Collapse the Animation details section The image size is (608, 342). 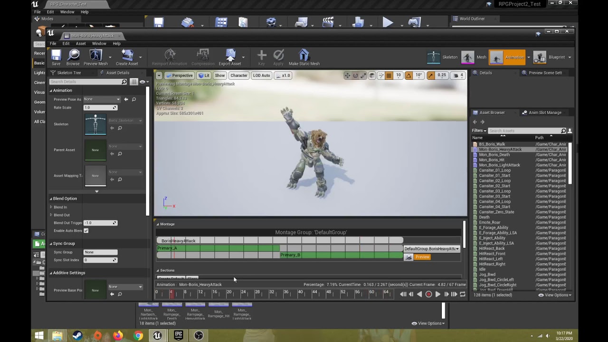[x=51, y=91]
